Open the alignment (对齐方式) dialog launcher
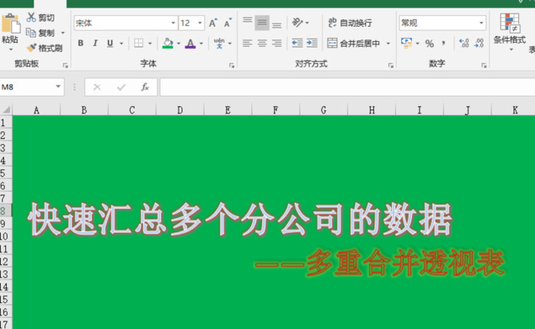 pos(391,65)
